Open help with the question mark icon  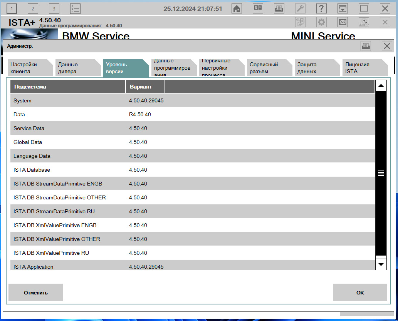pyautogui.click(x=322, y=8)
